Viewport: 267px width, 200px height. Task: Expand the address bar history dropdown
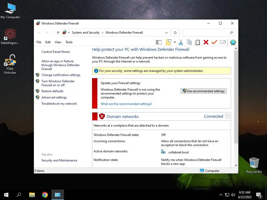click(x=167, y=33)
